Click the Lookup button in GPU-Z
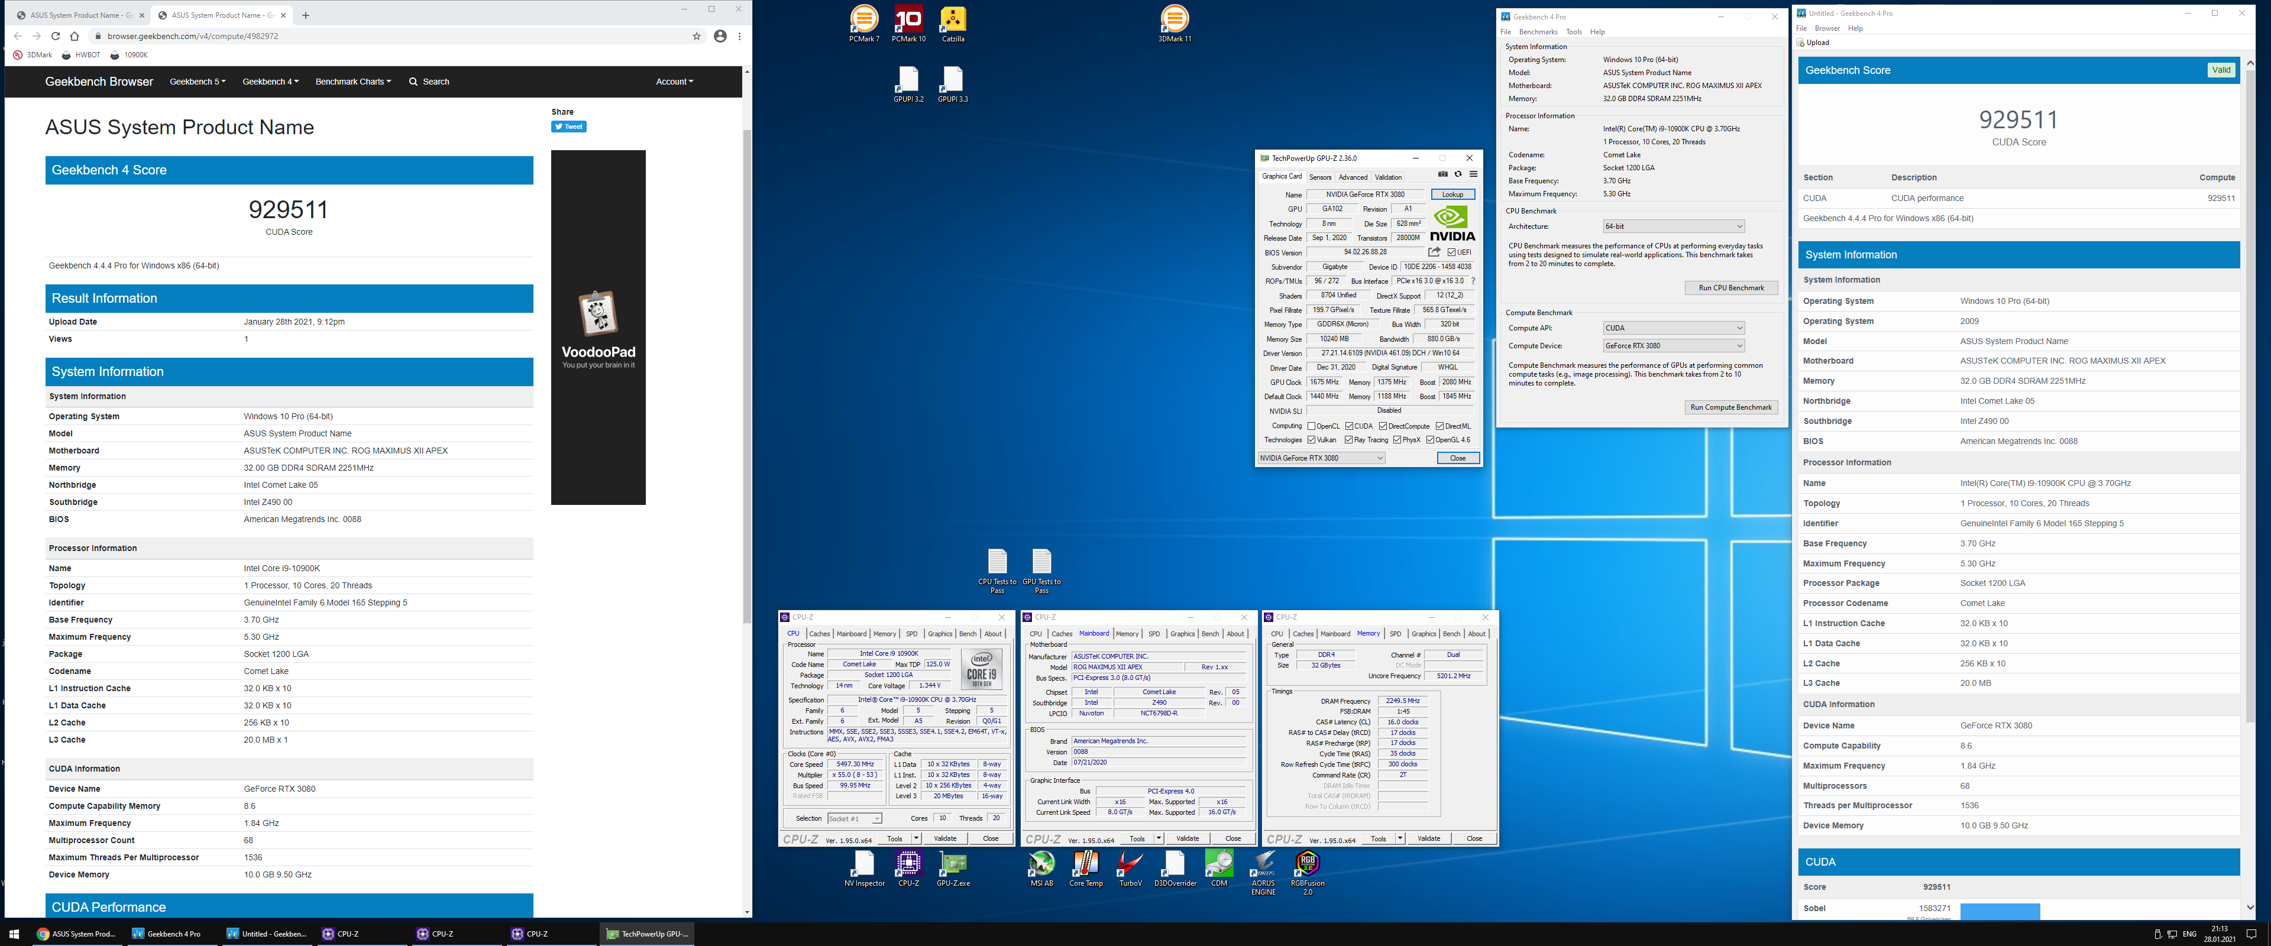The width and height of the screenshot is (2271, 946). [1453, 195]
